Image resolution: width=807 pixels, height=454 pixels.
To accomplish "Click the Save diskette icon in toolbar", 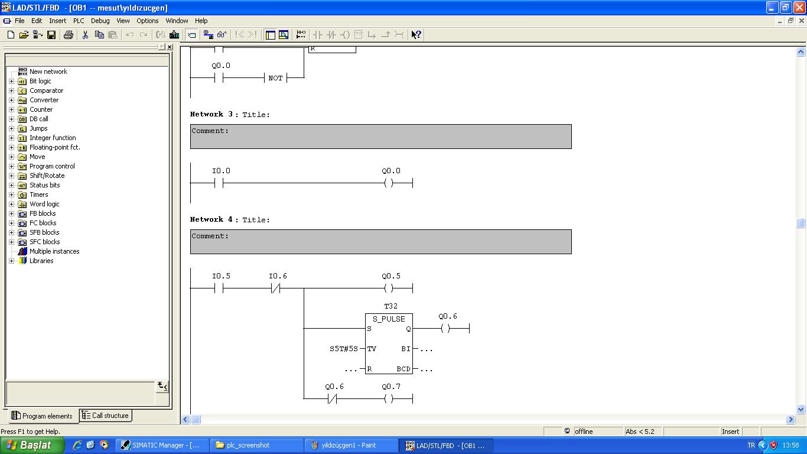I will [51, 35].
